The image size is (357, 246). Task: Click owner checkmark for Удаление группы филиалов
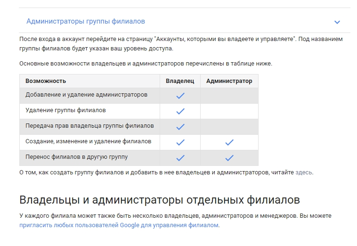pos(180,111)
